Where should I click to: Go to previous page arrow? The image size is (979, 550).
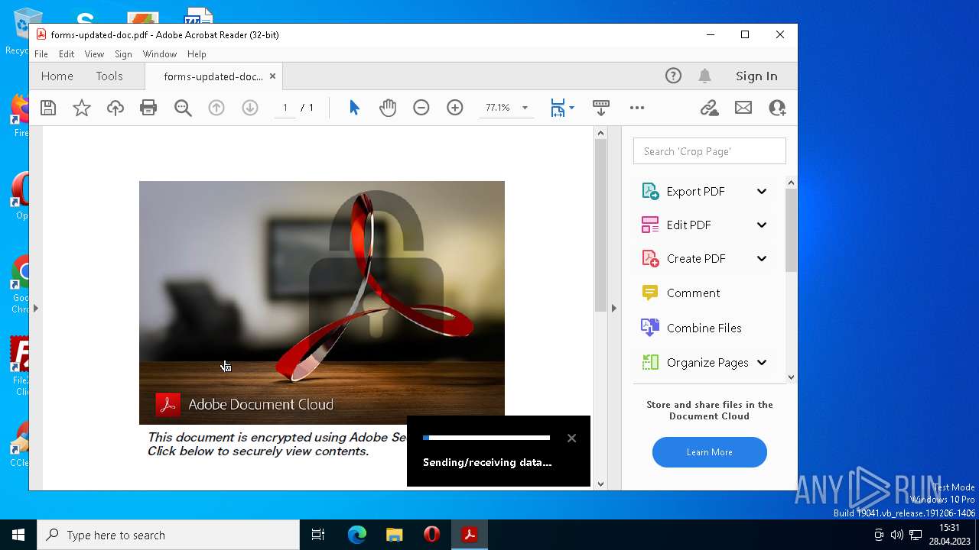(x=216, y=108)
